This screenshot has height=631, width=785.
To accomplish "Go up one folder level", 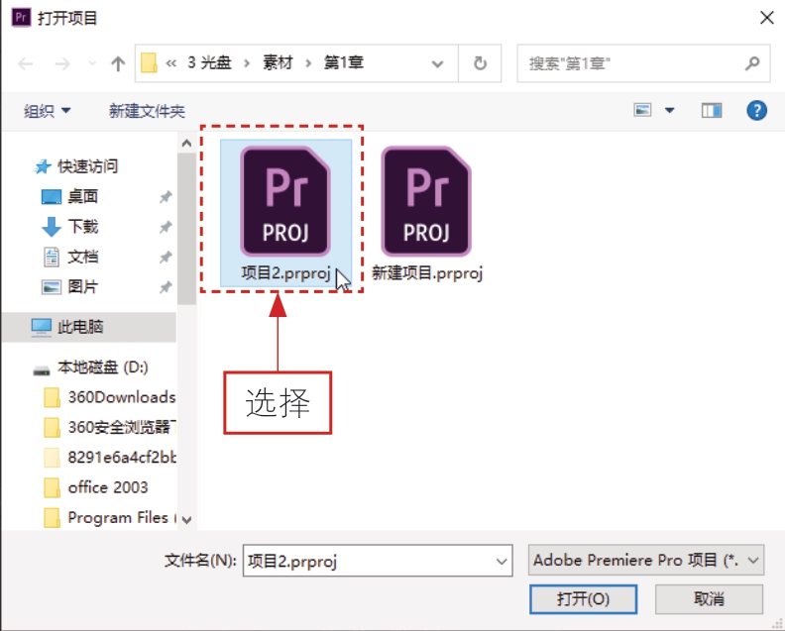I will 118,63.
